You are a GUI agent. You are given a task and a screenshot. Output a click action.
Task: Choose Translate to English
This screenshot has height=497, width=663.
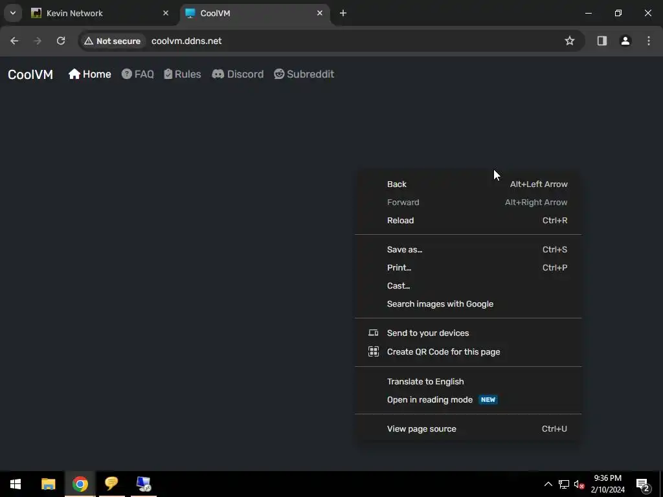[x=468, y=382]
